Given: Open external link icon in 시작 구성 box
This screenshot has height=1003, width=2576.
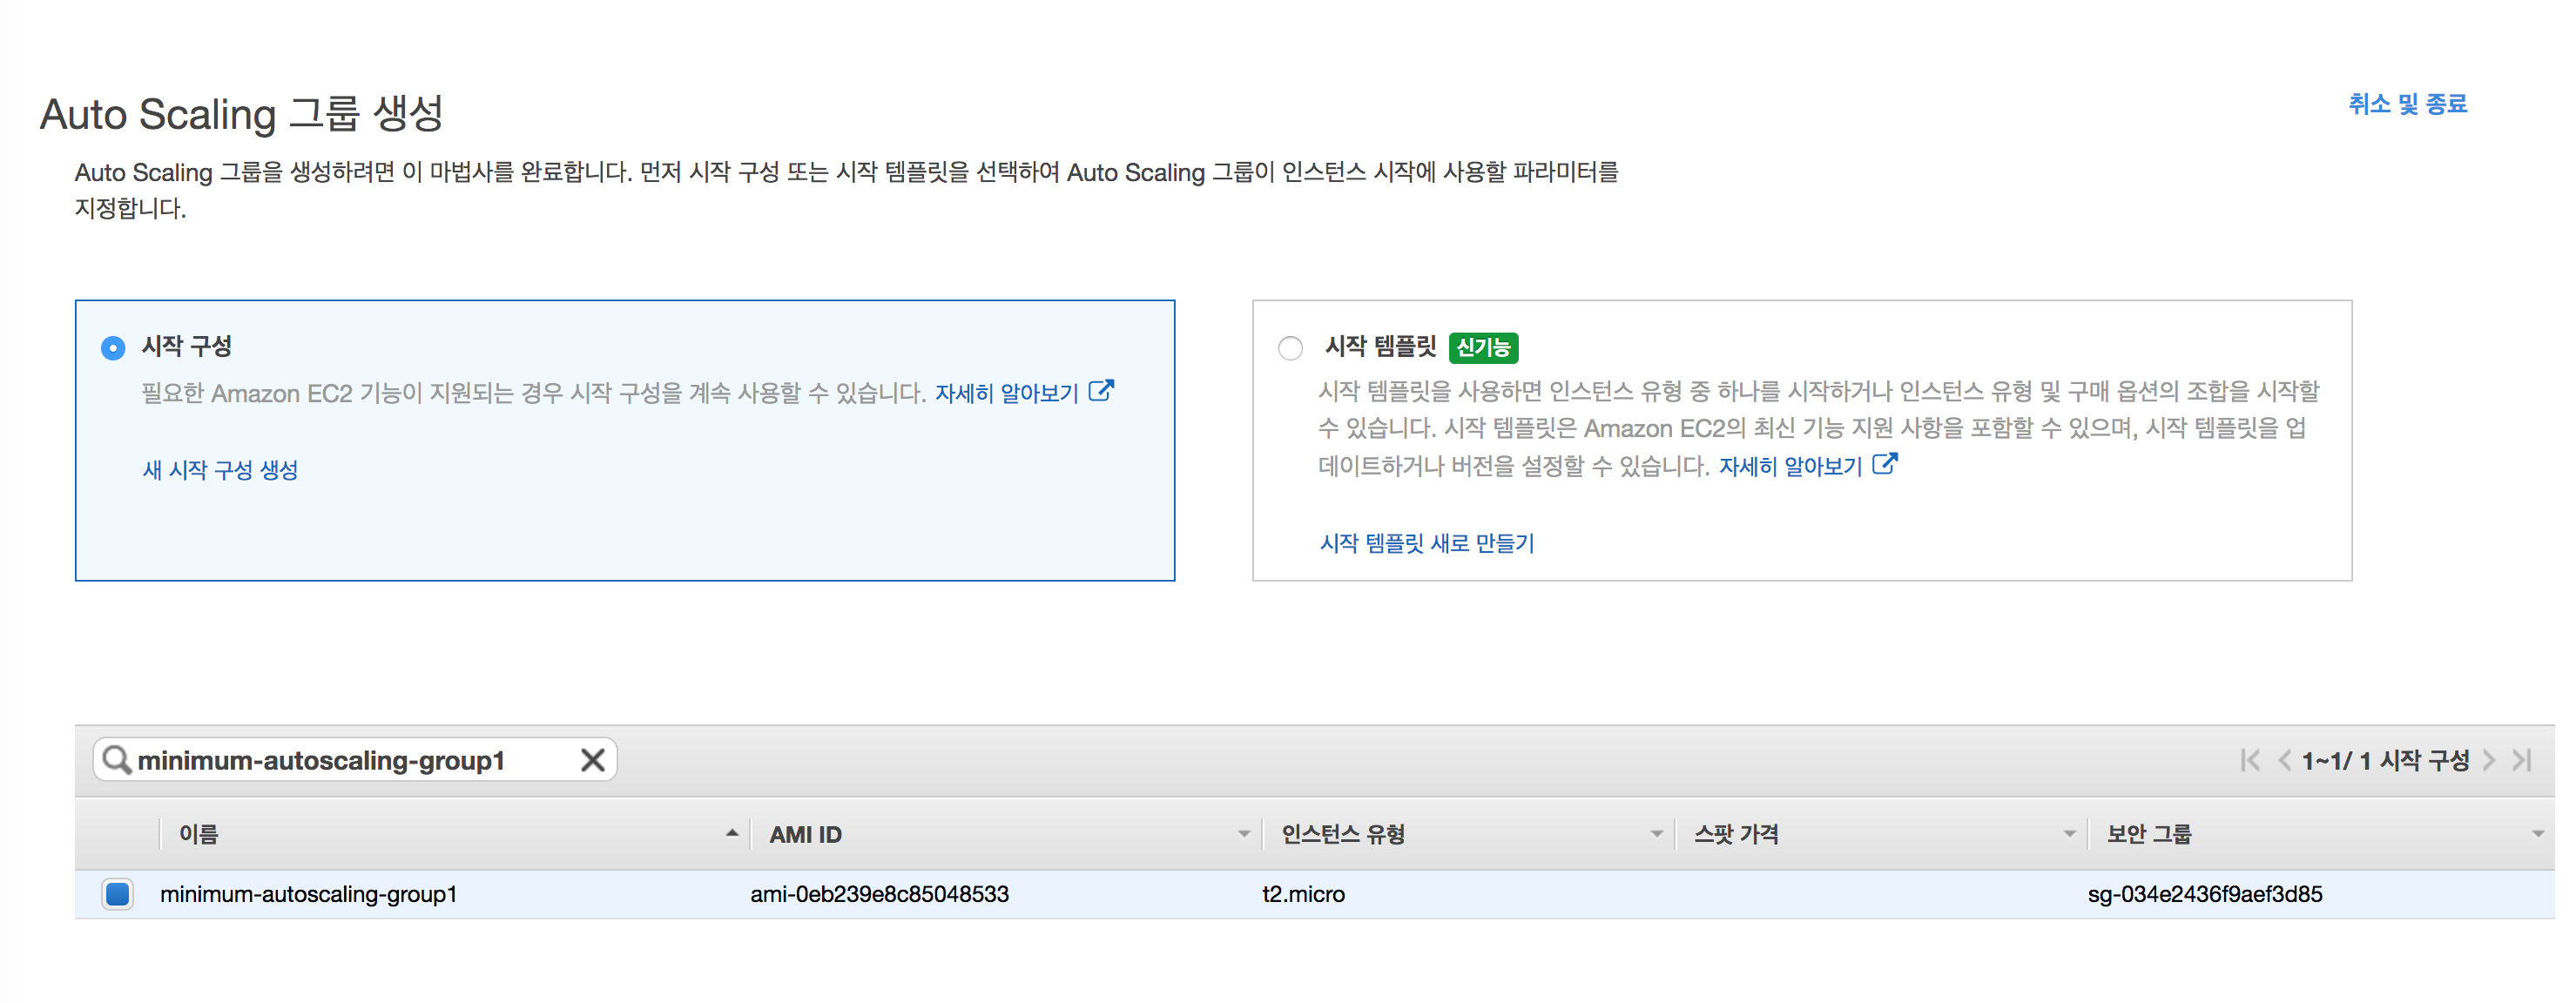Looking at the screenshot, I should point(1101,391).
